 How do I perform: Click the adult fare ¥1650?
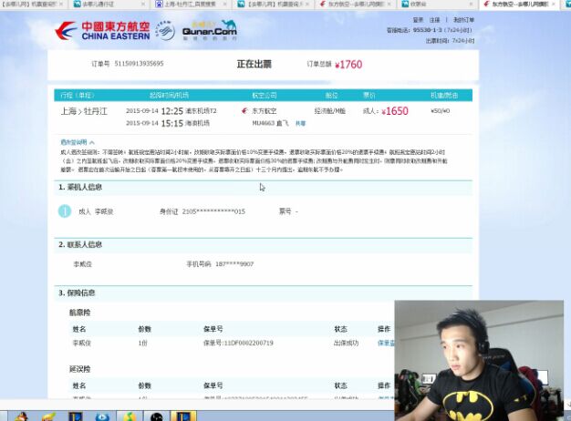(395, 111)
